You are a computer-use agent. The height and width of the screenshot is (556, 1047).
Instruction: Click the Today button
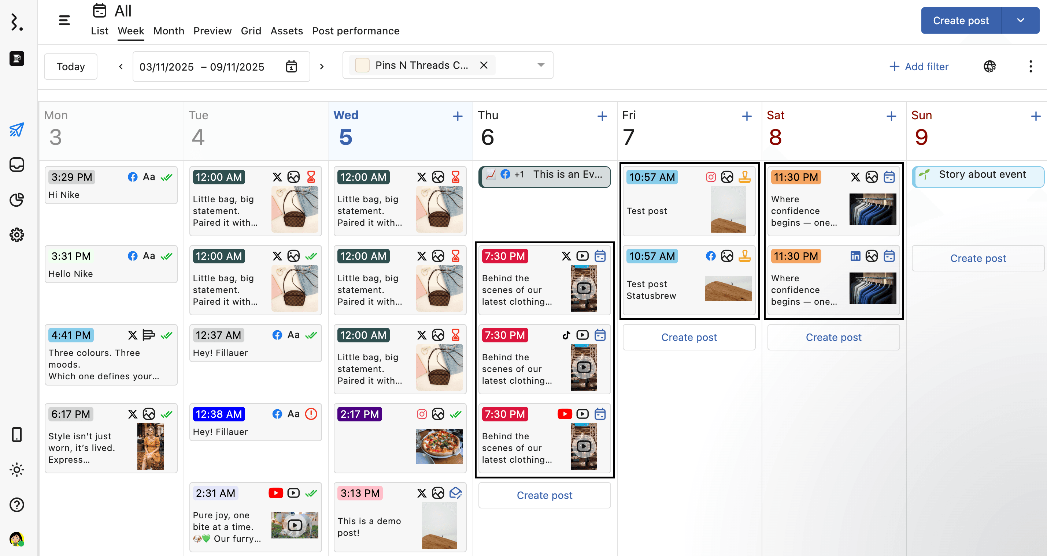(70, 67)
